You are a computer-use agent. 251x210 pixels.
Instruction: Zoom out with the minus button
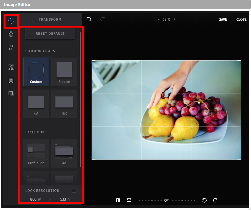(x=159, y=20)
